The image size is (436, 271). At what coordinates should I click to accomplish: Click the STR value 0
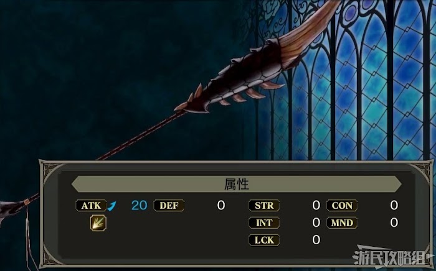(x=316, y=205)
